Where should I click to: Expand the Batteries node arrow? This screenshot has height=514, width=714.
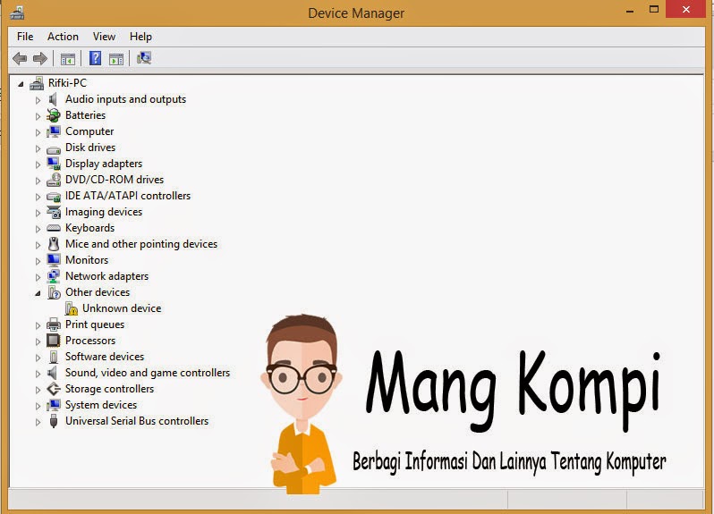click(38, 116)
